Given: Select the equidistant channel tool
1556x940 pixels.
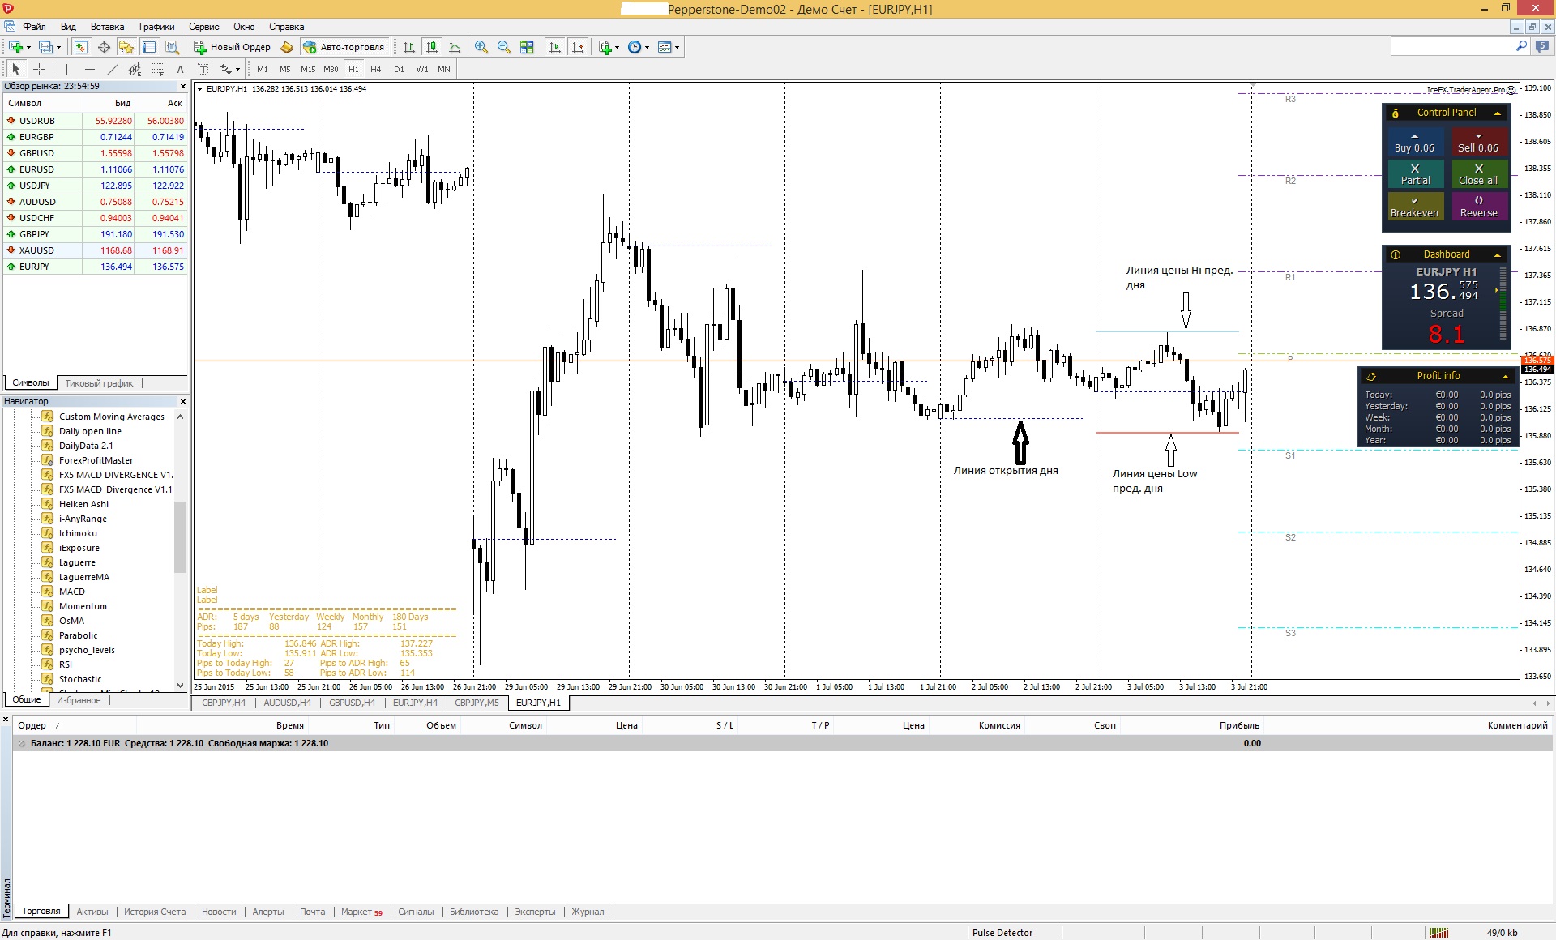Looking at the screenshot, I should (135, 69).
